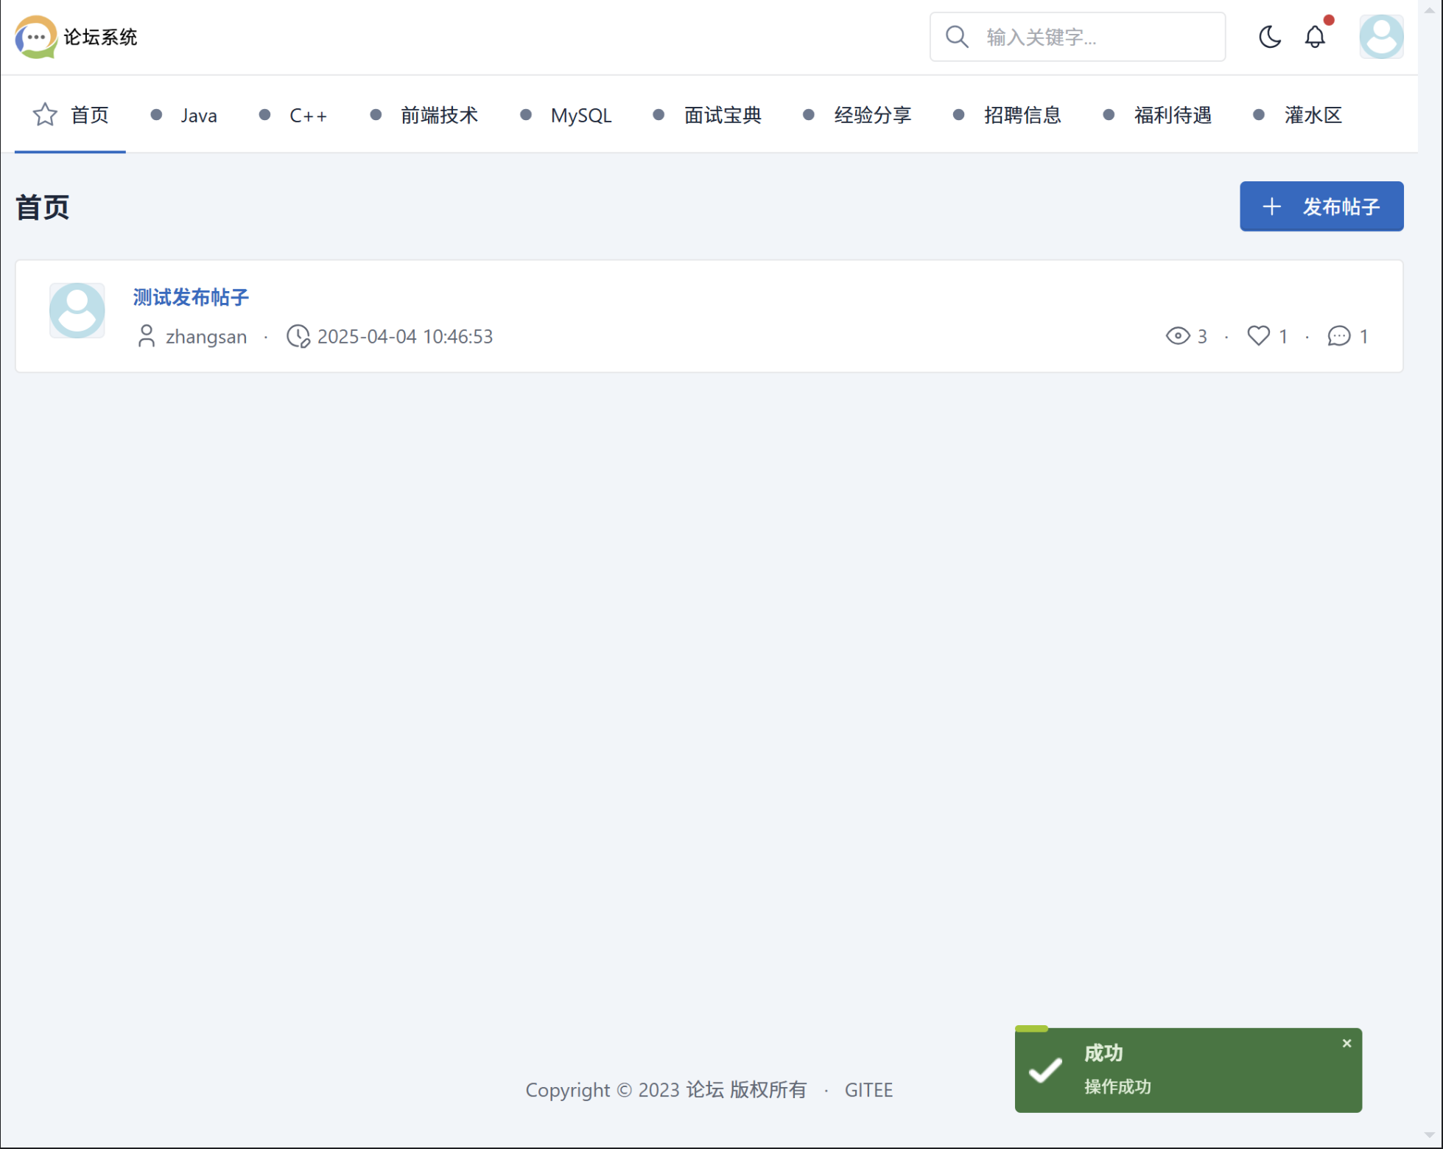Image resolution: width=1443 pixels, height=1149 pixels.
Task: Open user avatar menu in header
Action: click(x=1380, y=37)
